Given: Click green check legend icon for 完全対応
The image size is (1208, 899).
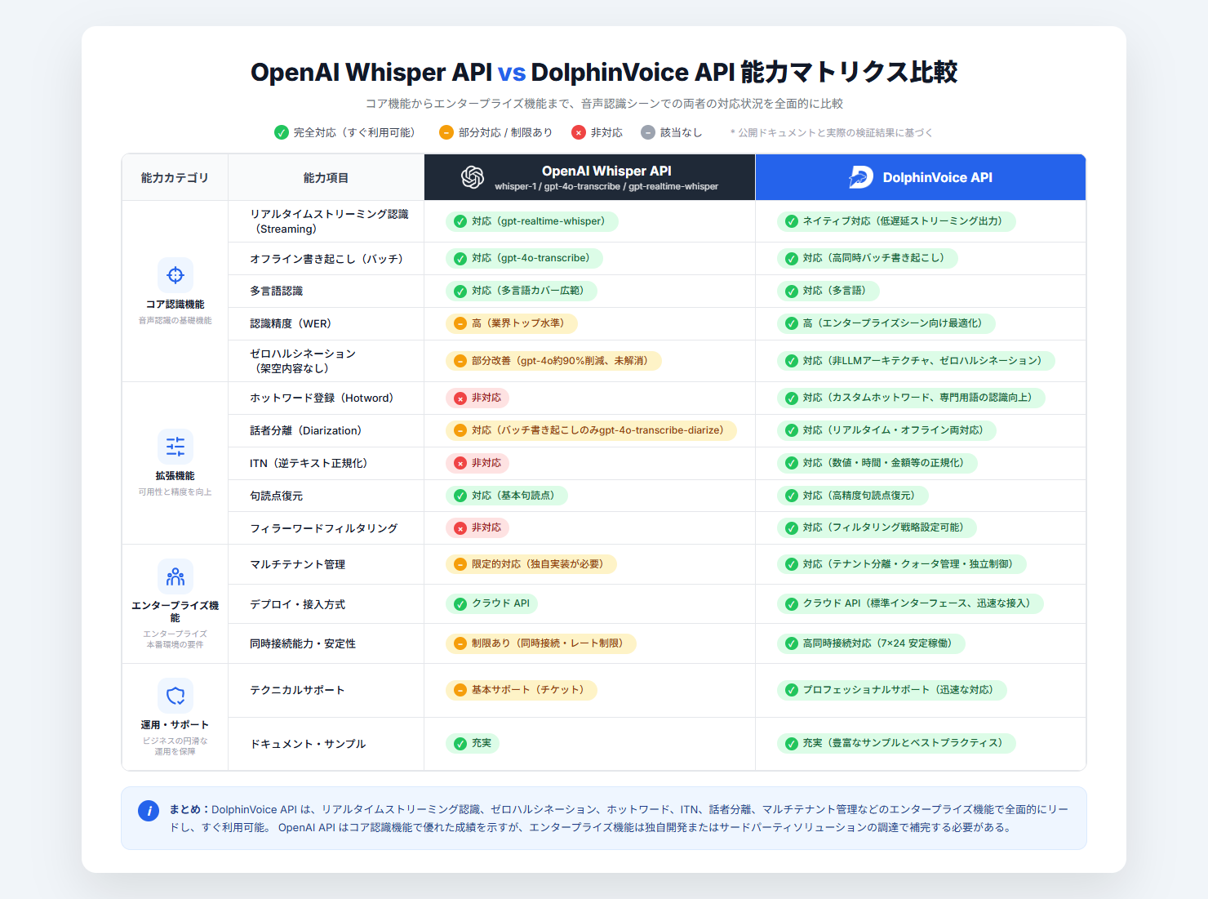Looking at the screenshot, I should [282, 132].
